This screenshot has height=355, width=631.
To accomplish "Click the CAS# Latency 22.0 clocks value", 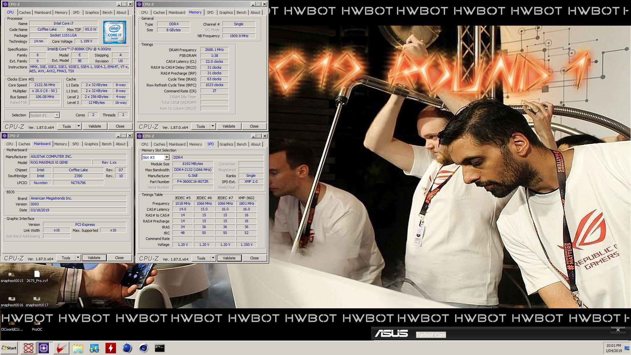I will point(214,61).
